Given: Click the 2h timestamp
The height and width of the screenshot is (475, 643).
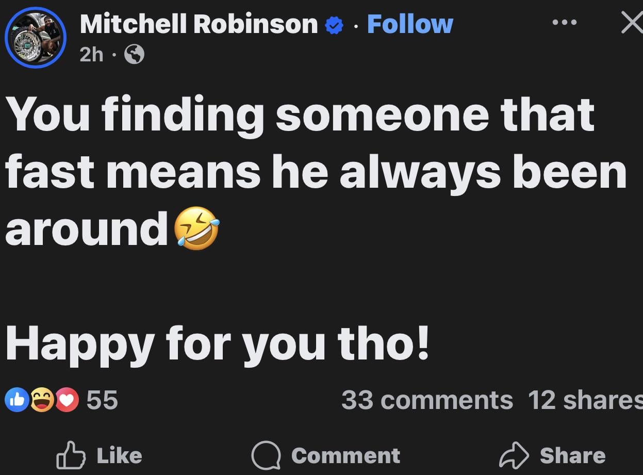Looking at the screenshot, I should 90,54.
